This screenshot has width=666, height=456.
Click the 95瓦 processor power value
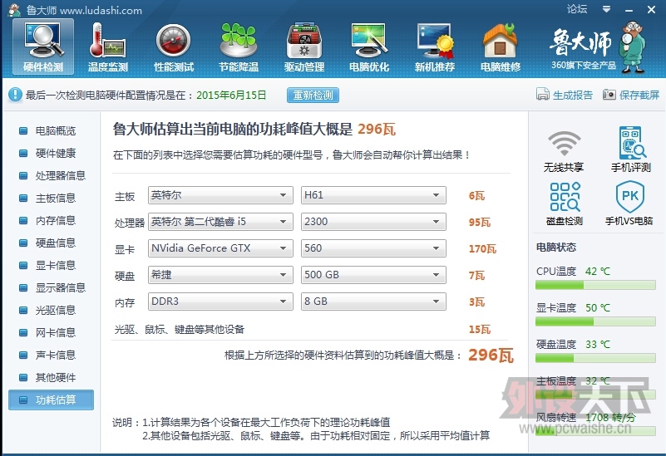point(480,223)
